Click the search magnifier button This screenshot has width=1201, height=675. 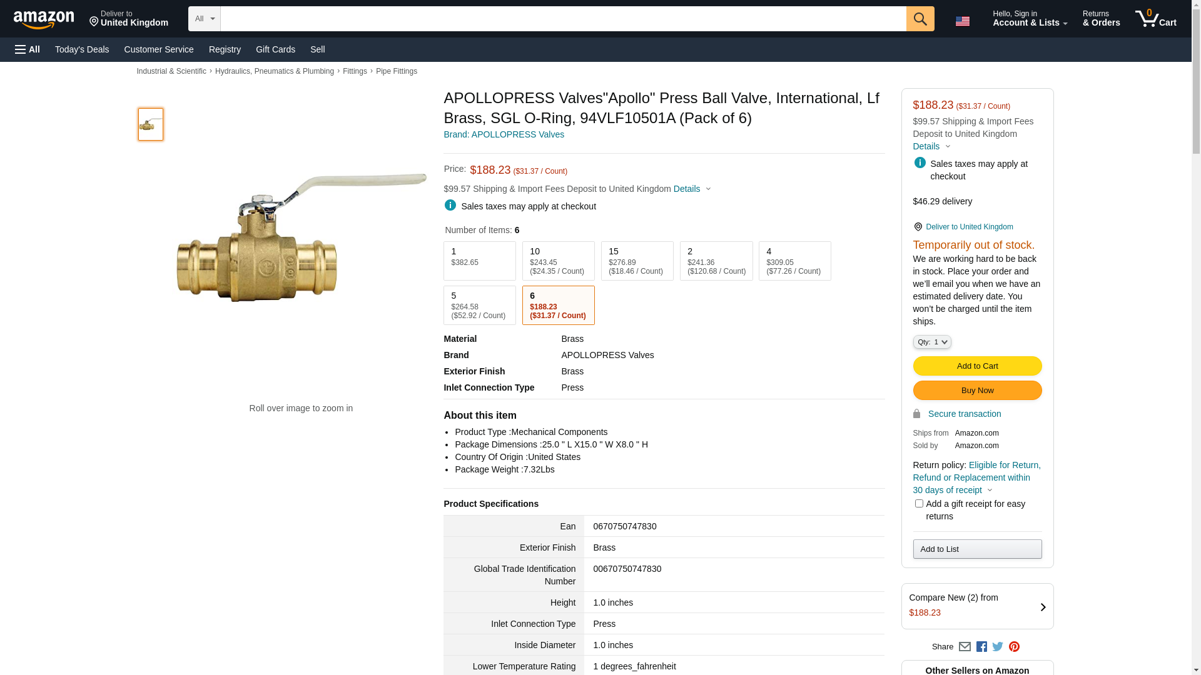pyautogui.click(x=920, y=19)
